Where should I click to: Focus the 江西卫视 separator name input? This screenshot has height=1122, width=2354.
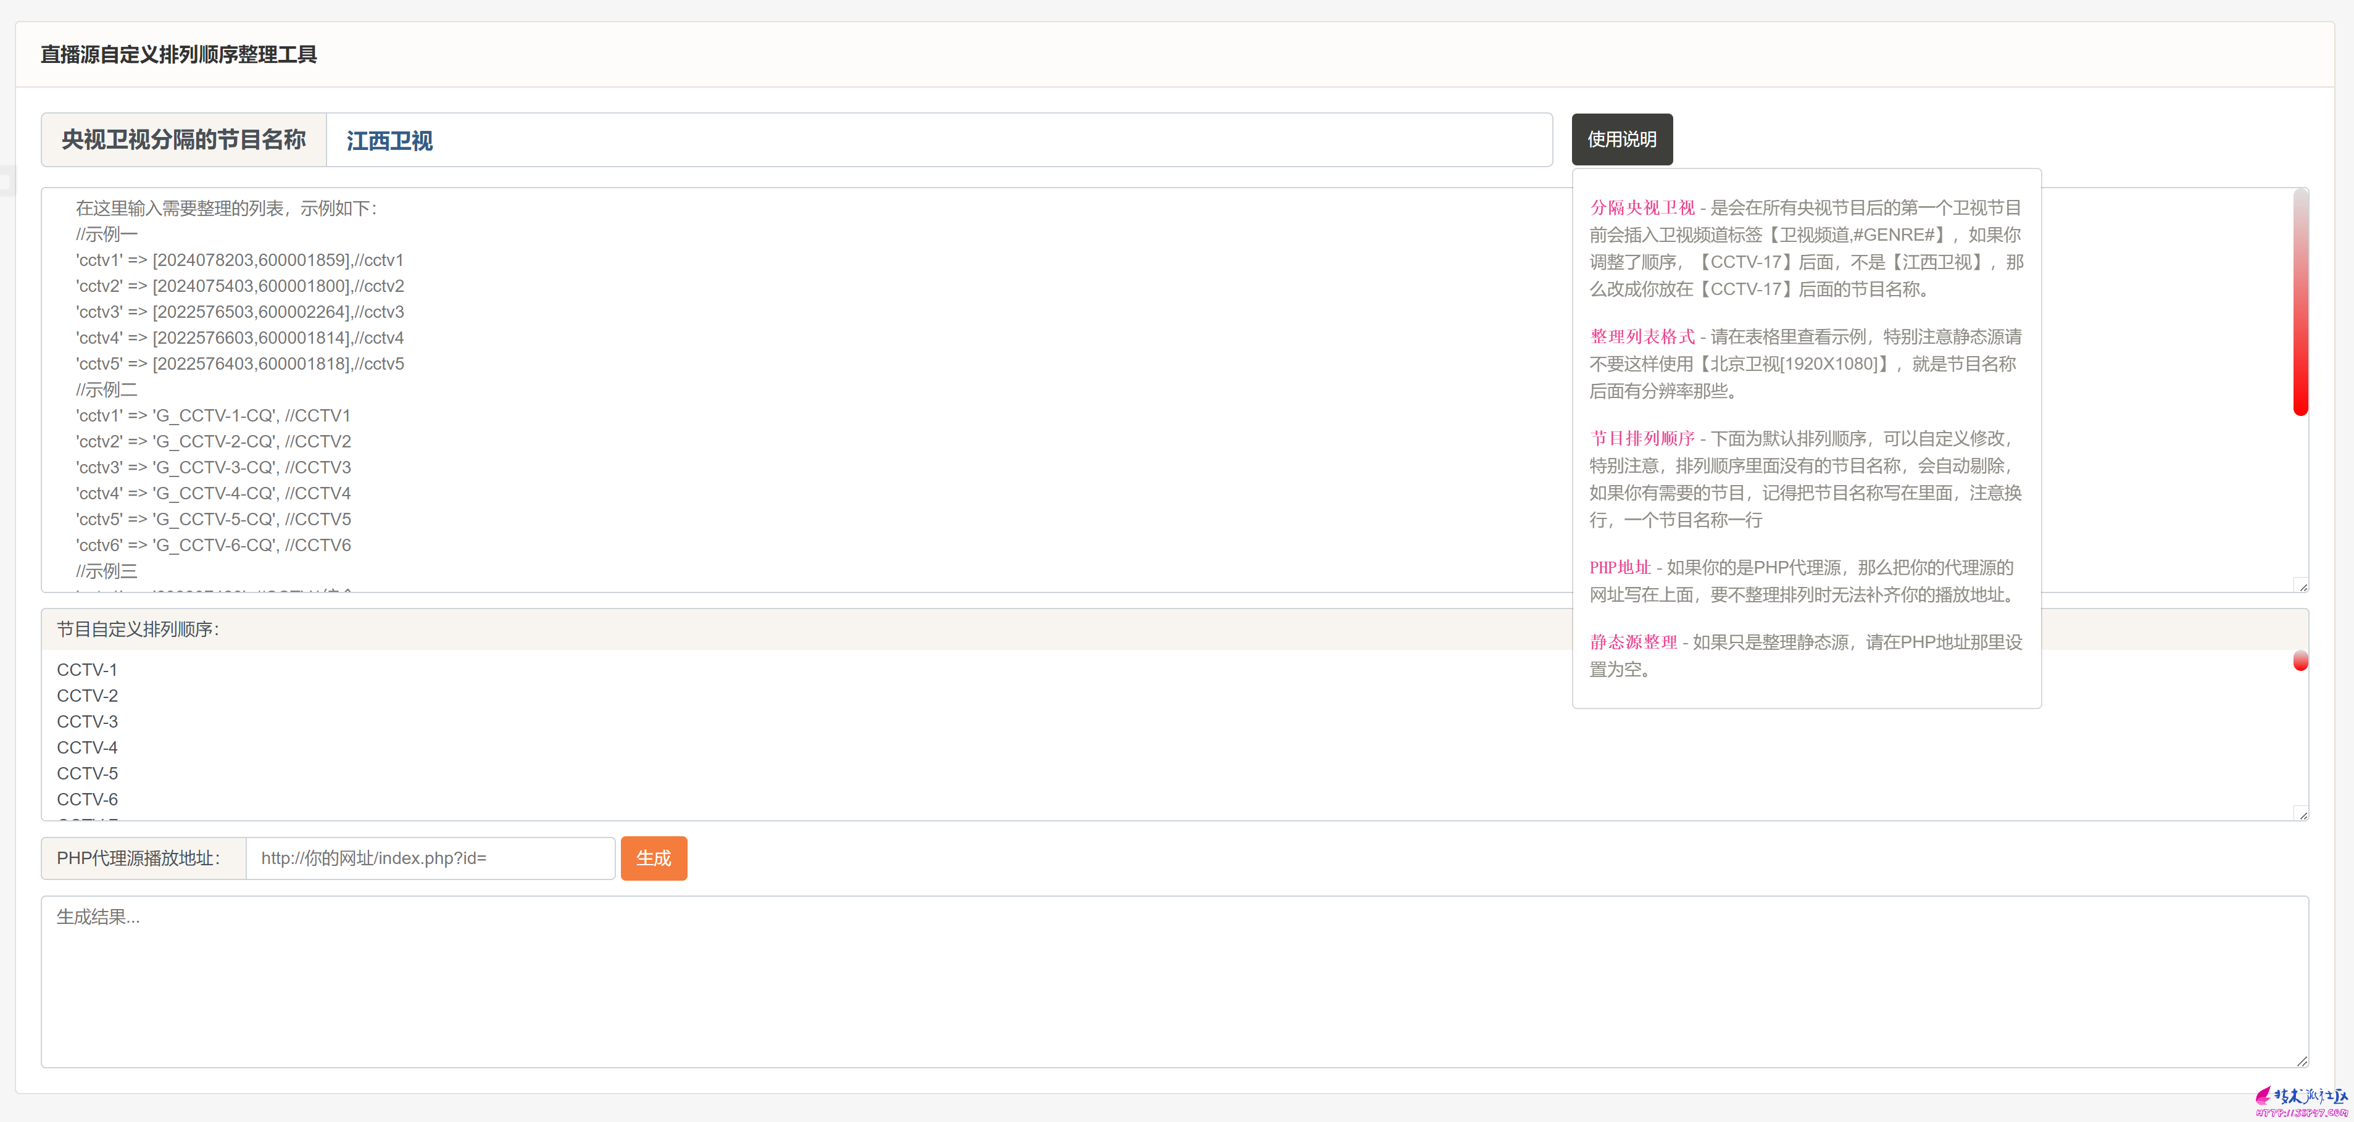[x=939, y=140]
